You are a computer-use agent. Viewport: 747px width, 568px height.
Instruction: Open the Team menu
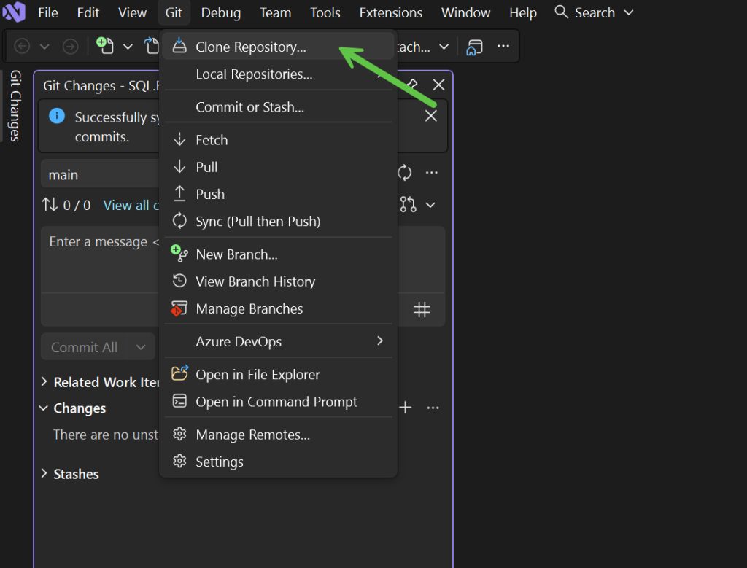point(275,13)
